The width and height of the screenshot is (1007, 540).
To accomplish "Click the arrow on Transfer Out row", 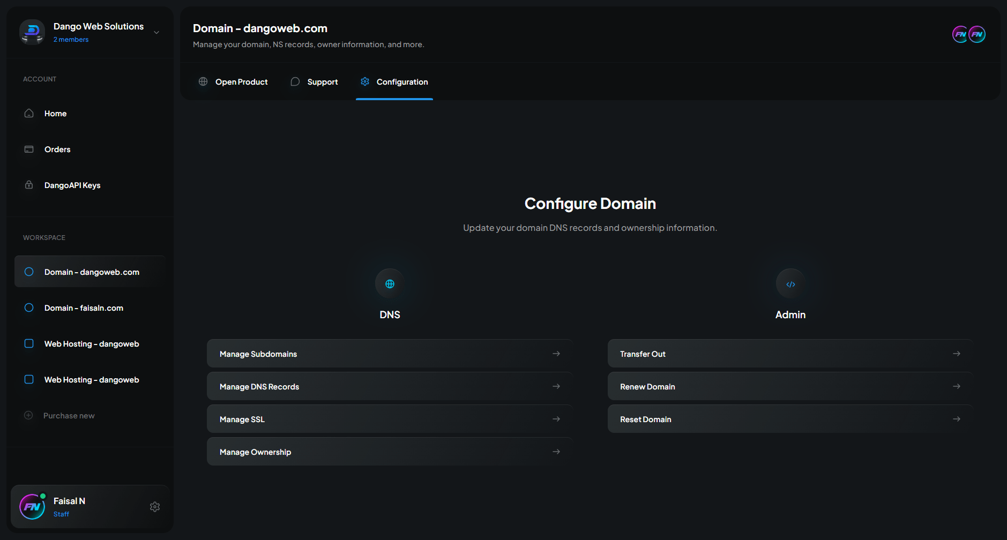I will [957, 354].
